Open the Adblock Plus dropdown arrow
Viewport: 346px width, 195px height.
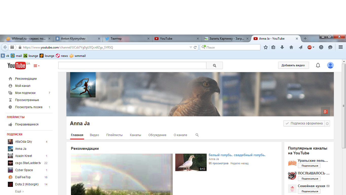[313, 47]
